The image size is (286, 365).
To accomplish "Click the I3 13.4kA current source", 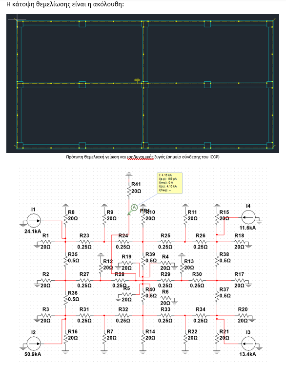I will coord(248,344).
